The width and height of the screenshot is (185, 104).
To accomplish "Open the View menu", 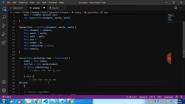I will click(x=32, y=3).
